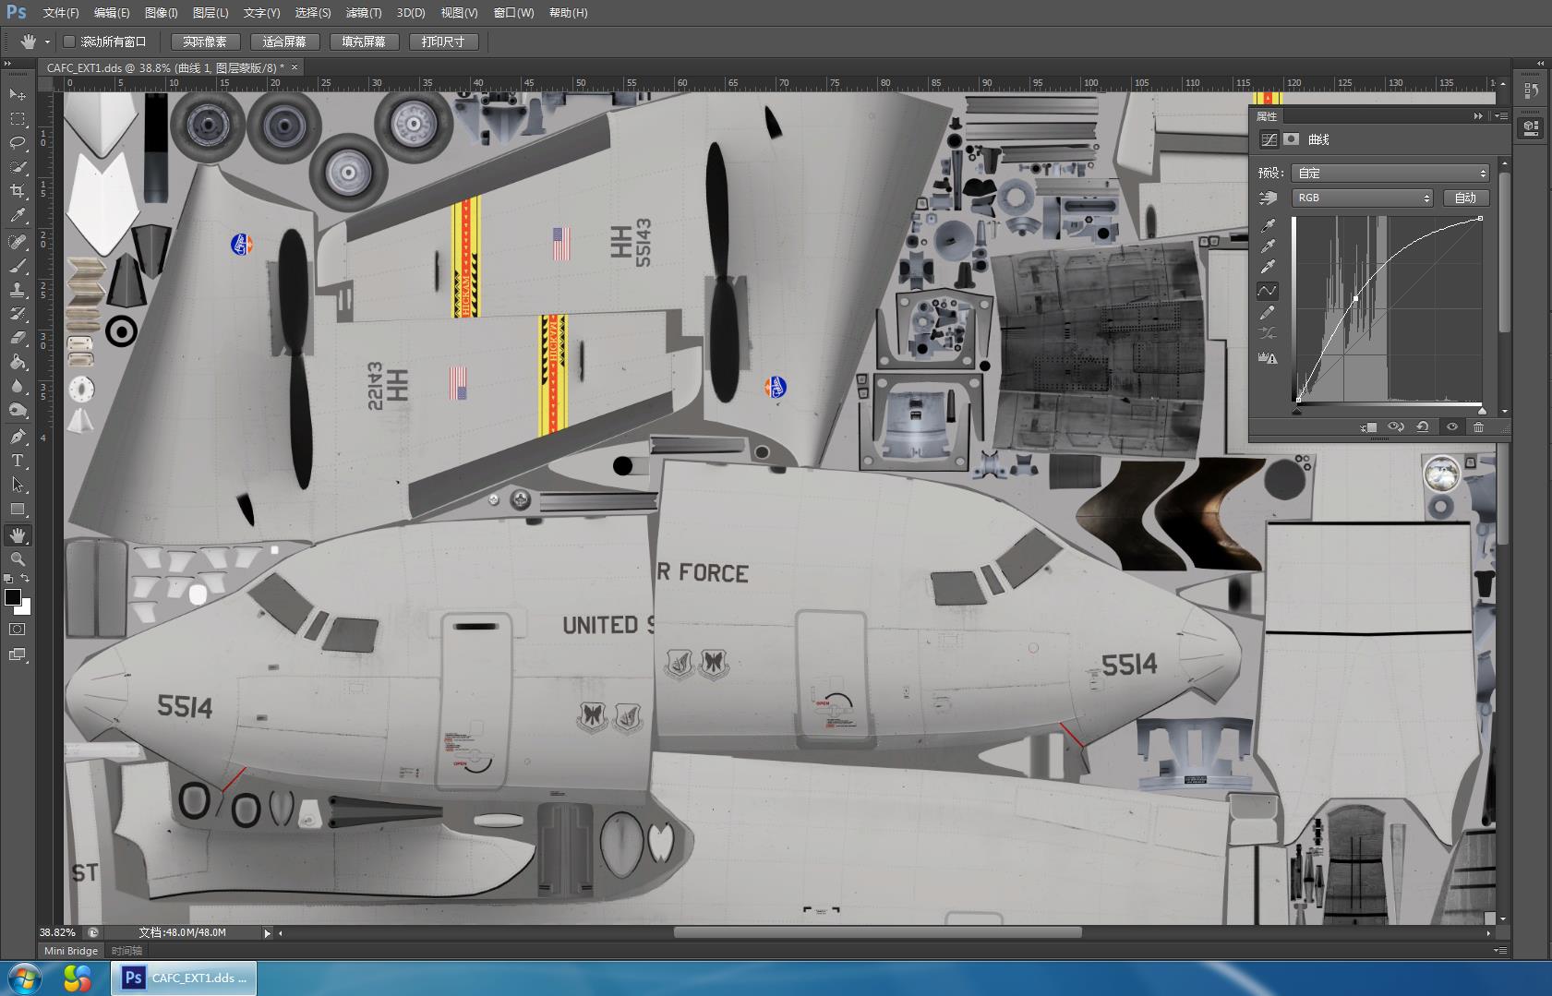Swap foreground and background colors
This screenshot has width=1552, height=996.
26,578
